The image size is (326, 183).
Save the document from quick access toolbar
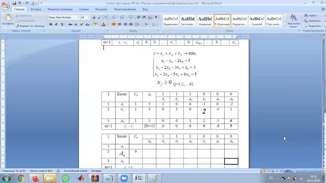(x=14, y=3)
